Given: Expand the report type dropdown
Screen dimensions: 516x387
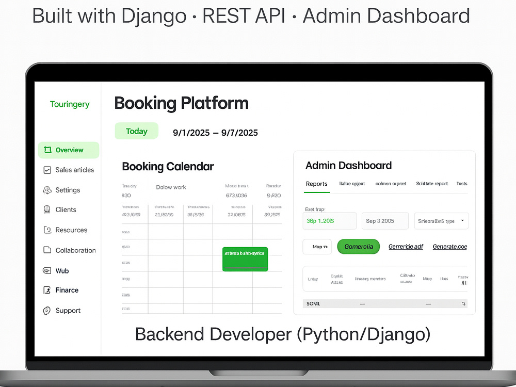Looking at the screenshot, I should [441, 221].
